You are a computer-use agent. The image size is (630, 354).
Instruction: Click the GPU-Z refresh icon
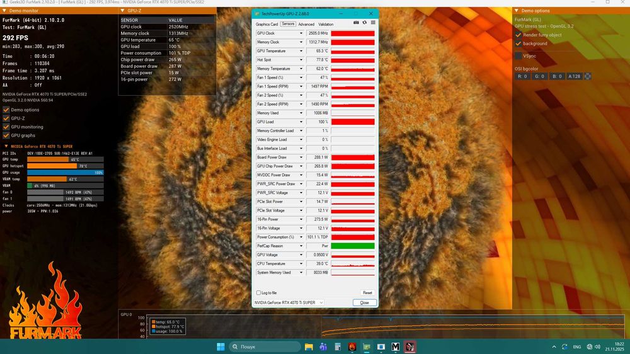pos(364,23)
